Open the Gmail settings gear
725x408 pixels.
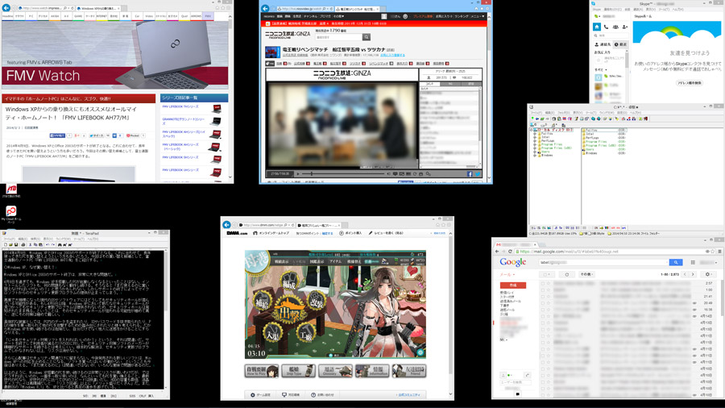coord(708,274)
